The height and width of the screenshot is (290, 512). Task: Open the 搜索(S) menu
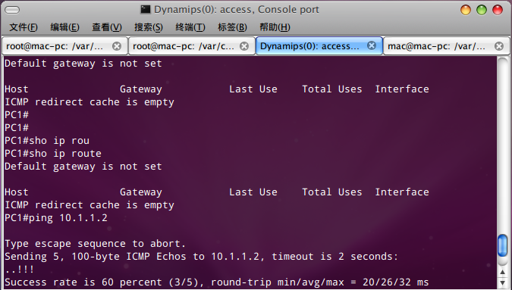click(x=148, y=27)
